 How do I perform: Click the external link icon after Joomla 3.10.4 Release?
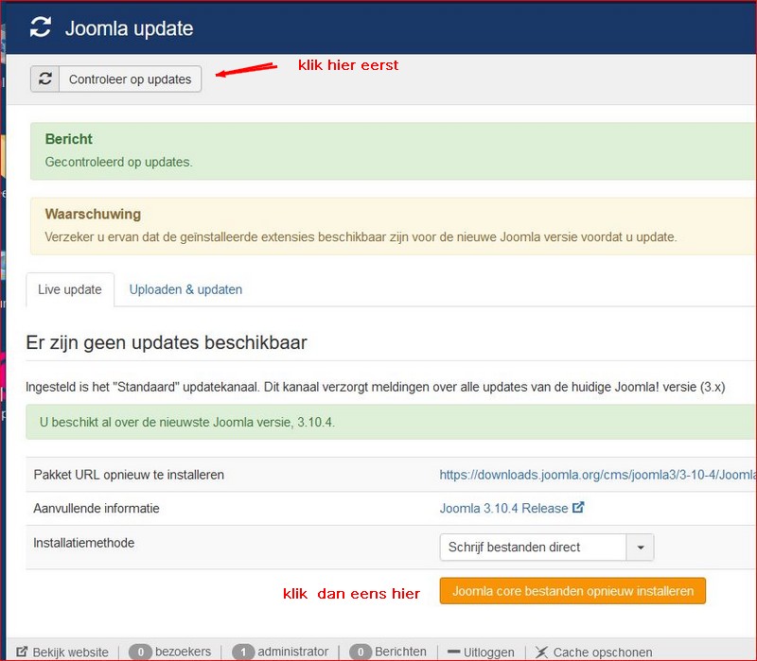pyautogui.click(x=578, y=508)
